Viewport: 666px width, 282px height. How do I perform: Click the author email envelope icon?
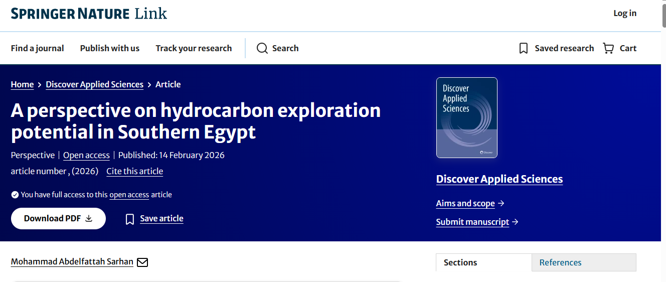tap(142, 262)
